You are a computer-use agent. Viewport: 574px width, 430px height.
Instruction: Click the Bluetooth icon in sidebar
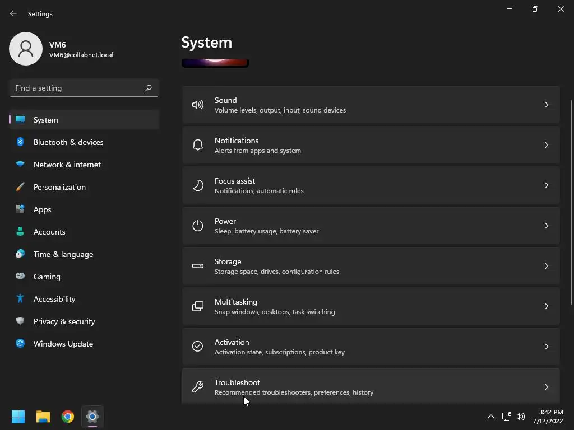20,142
